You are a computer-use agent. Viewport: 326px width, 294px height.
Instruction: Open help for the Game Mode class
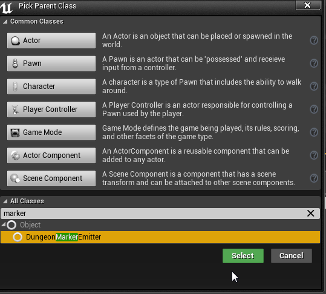pos(314,132)
